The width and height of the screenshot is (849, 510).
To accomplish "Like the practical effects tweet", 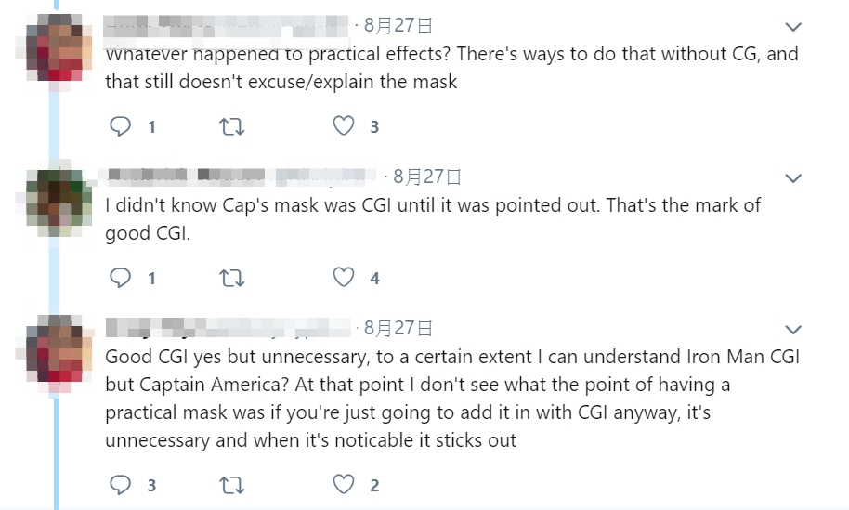I will point(344,126).
